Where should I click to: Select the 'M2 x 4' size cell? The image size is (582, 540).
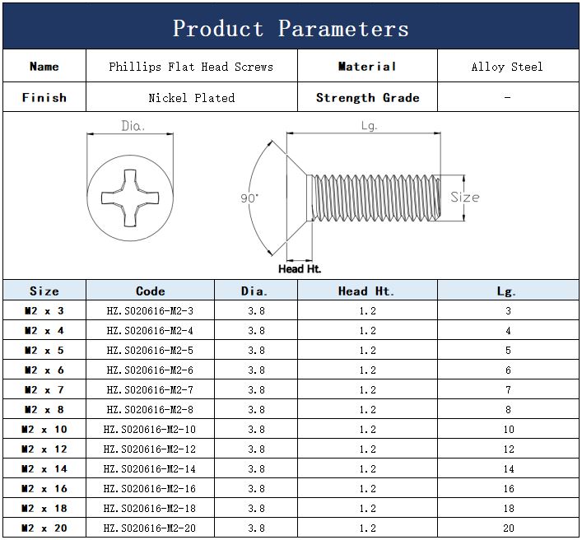pyautogui.click(x=44, y=330)
